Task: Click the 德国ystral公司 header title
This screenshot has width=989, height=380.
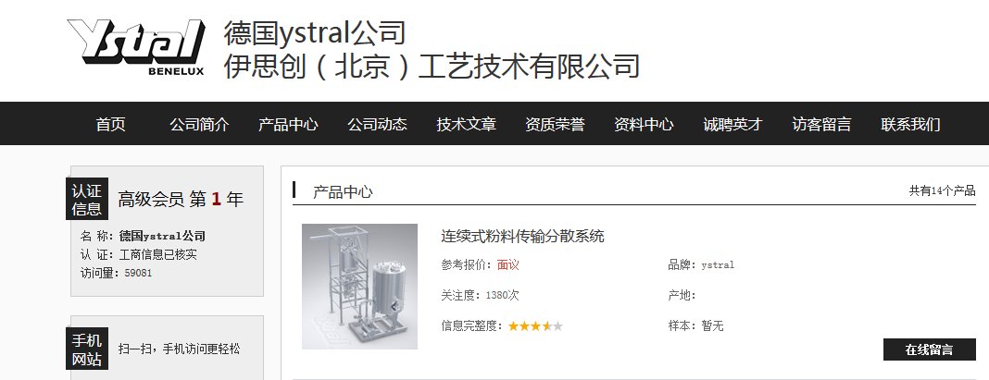Action: click(x=314, y=33)
